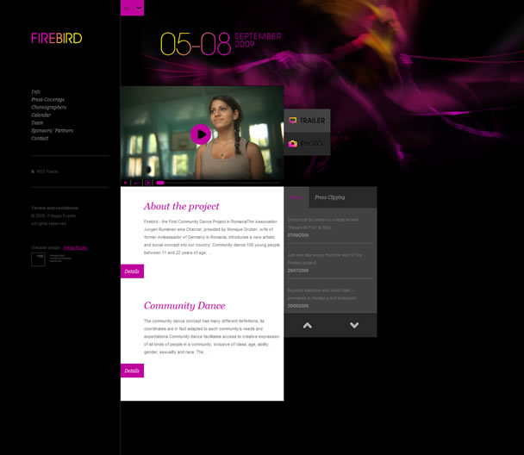
Task: Click the Community Dance heading
Action: point(184,306)
